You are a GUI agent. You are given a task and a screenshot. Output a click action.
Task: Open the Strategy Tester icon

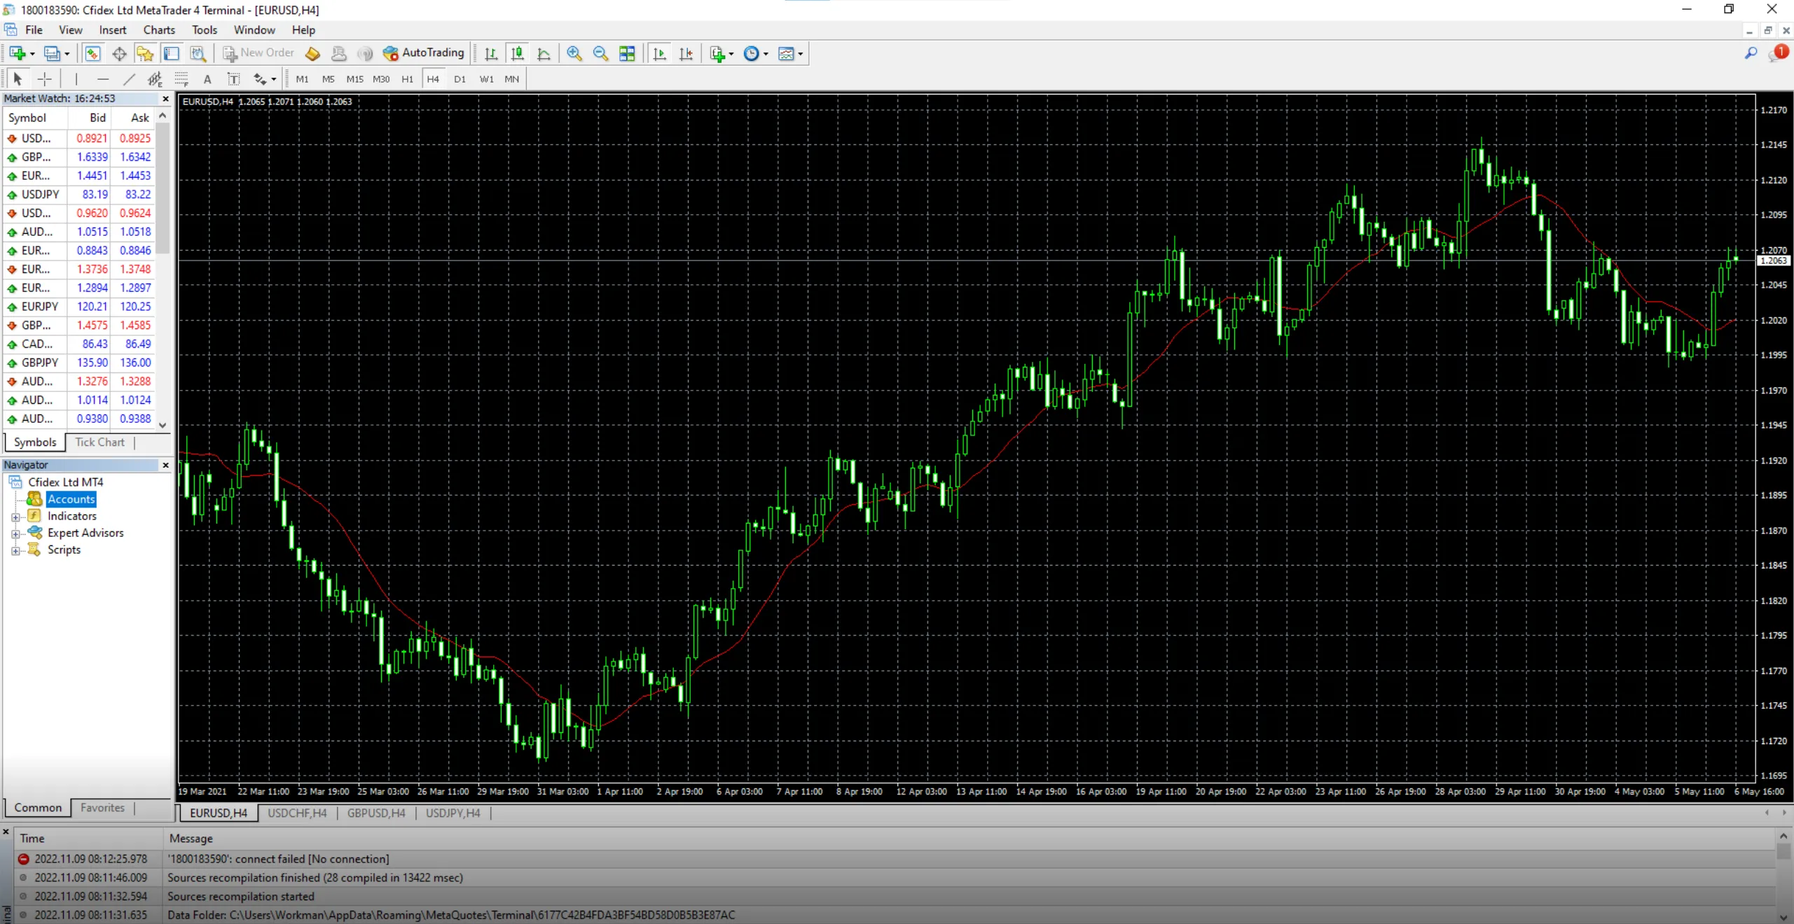tap(198, 53)
